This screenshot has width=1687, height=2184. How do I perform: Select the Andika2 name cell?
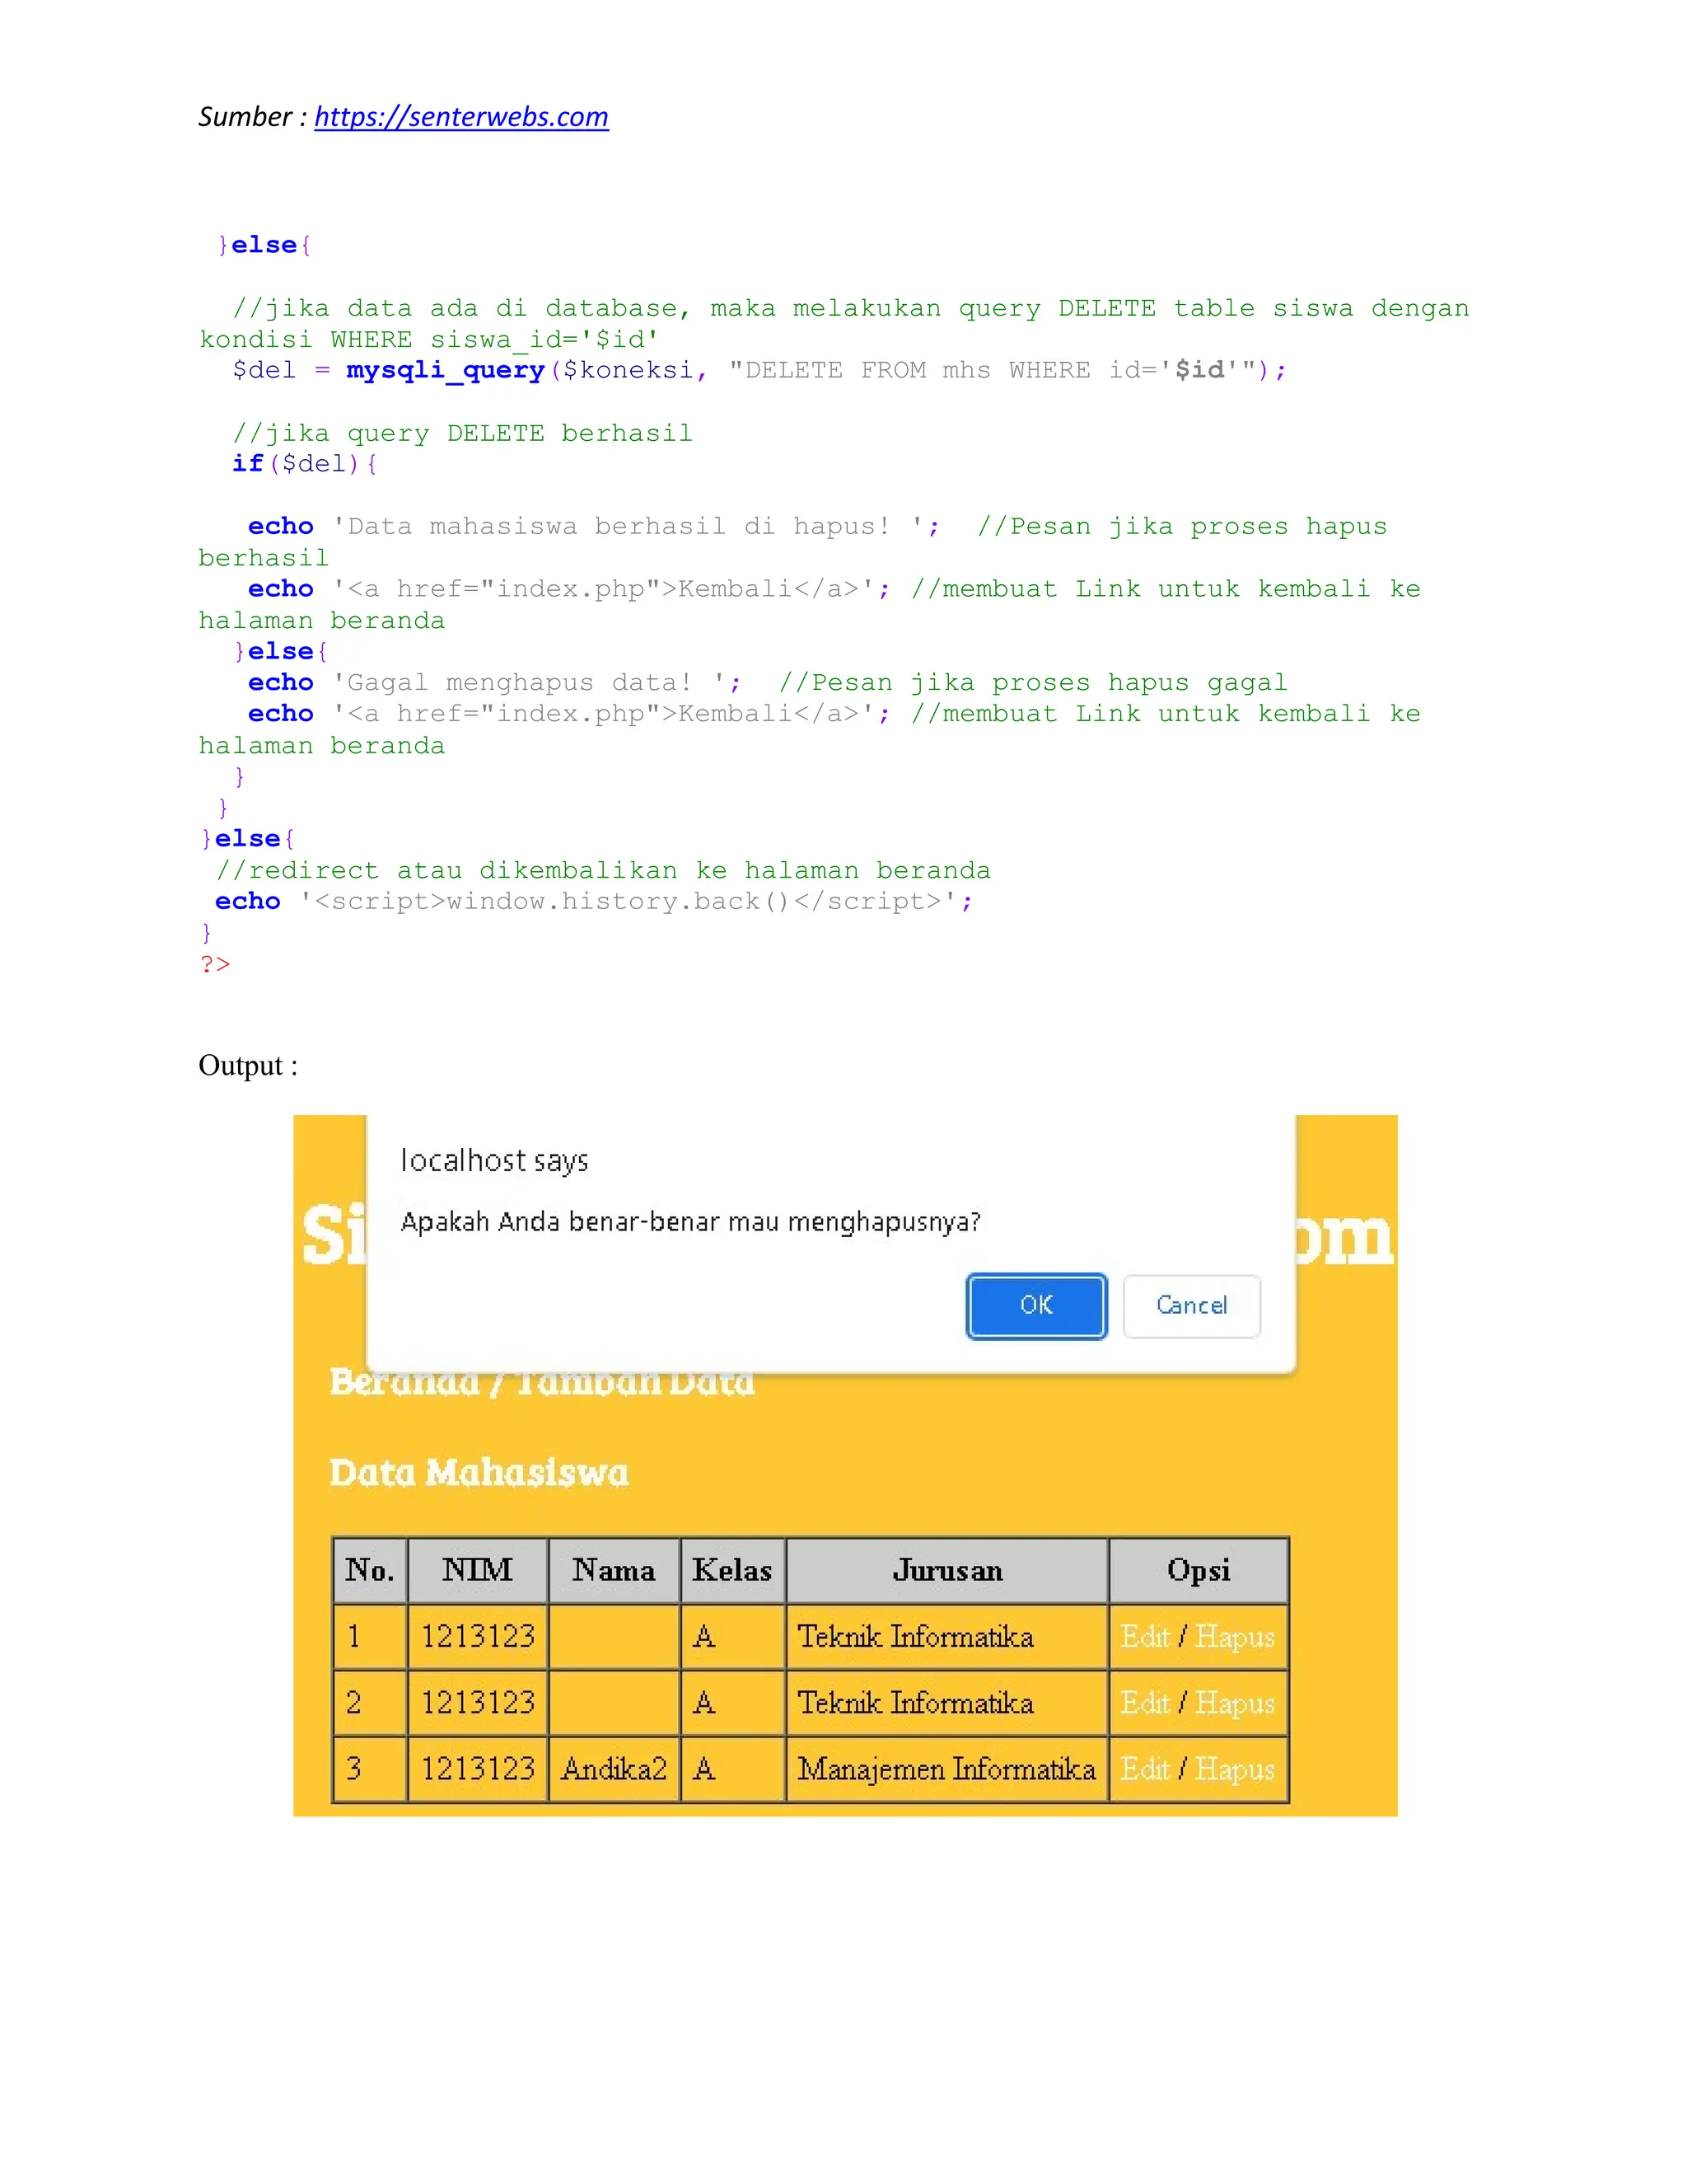[613, 1768]
